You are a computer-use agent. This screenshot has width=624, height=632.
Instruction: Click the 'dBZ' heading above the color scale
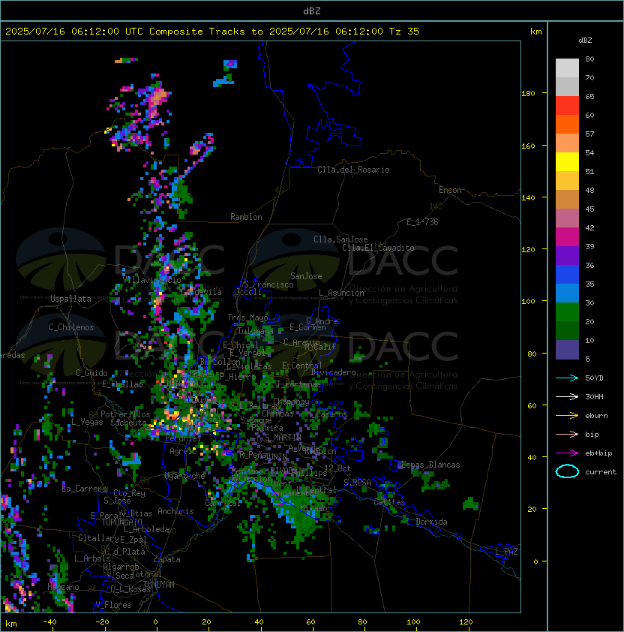[x=585, y=41]
